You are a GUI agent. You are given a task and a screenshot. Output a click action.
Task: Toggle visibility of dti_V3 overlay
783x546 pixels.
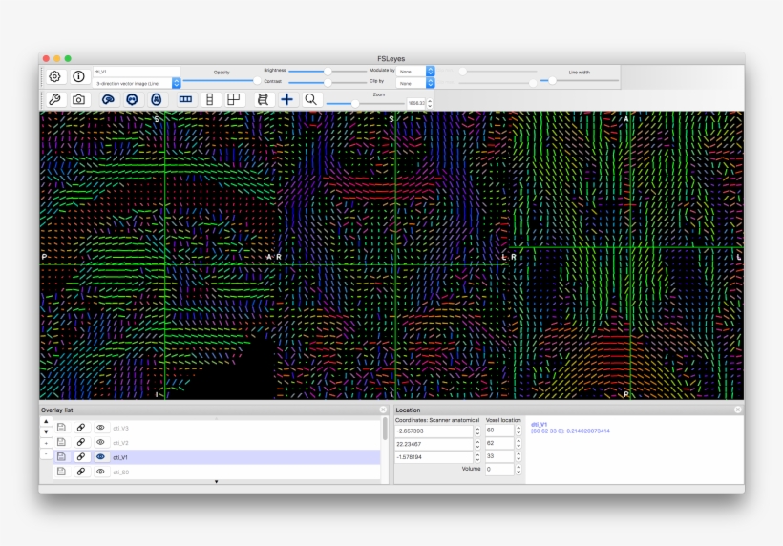pos(100,428)
